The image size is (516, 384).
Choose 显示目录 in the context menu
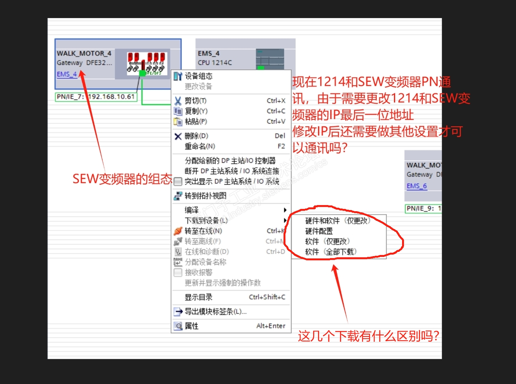click(x=198, y=298)
